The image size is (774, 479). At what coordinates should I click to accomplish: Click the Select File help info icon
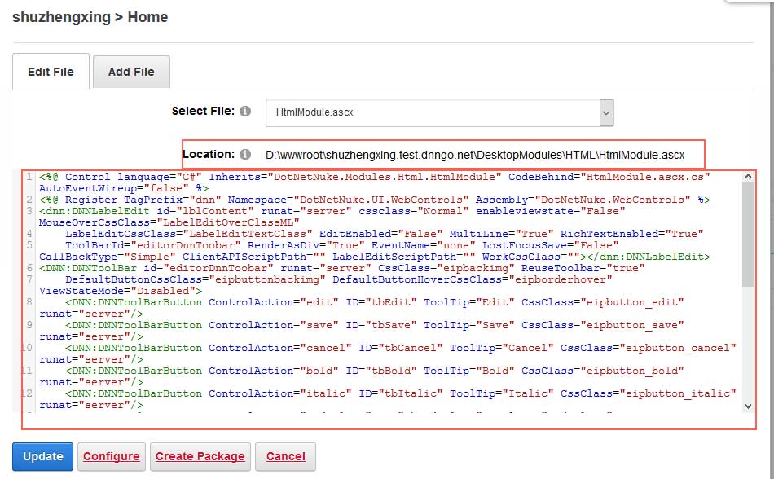(x=245, y=112)
